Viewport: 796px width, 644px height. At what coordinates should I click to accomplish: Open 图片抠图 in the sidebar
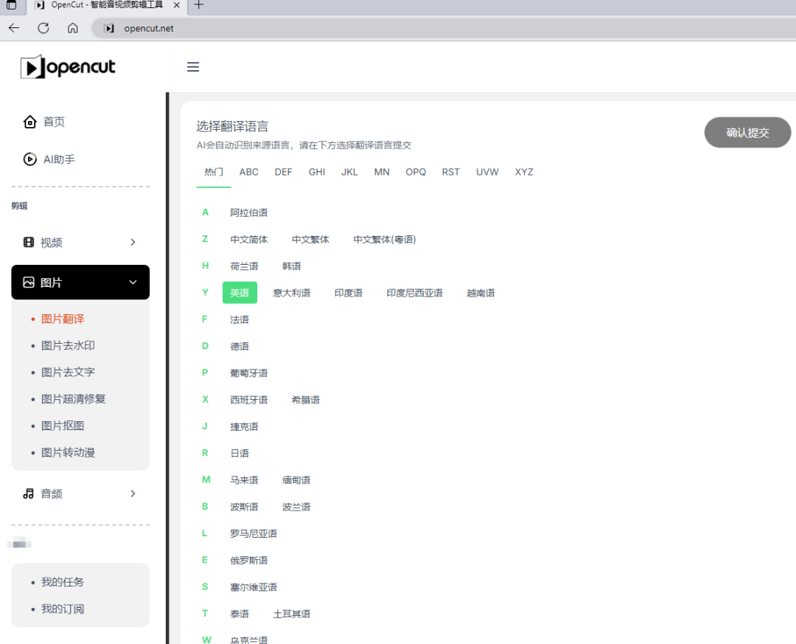click(x=63, y=426)
